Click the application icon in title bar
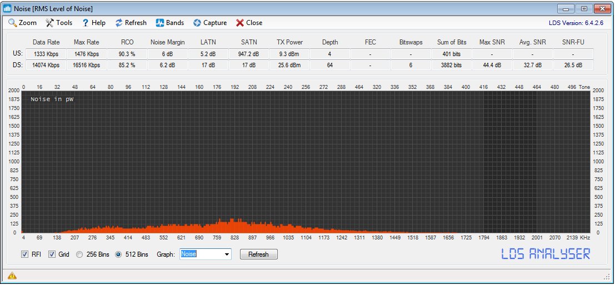Viewport: 615px width, 285px height. (x=8, y=8)
